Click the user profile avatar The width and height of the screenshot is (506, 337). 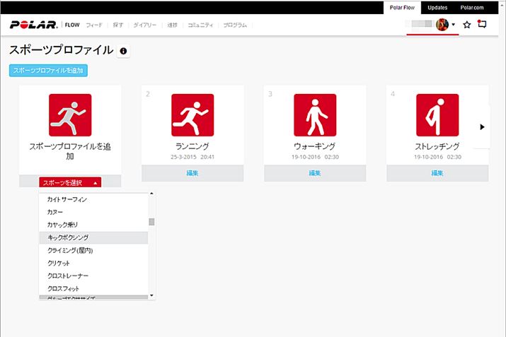coord(443,25)
